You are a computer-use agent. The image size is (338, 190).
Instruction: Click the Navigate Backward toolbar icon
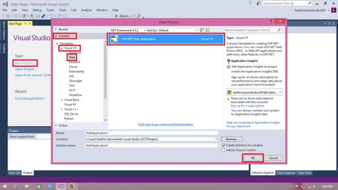8,16
